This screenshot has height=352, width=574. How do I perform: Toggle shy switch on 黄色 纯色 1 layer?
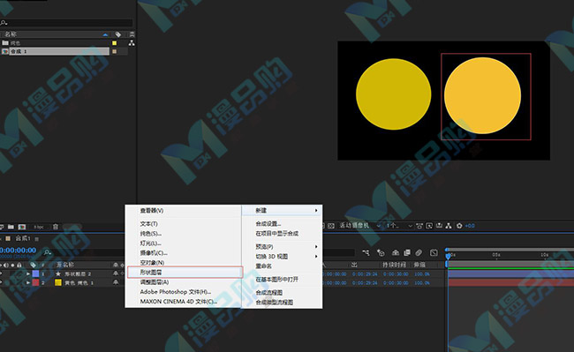point(116,282)
